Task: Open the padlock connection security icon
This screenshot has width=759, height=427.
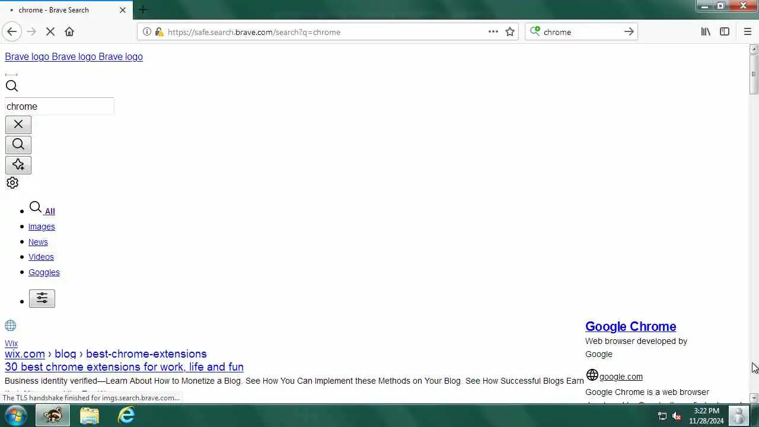Action: [159, 32]
